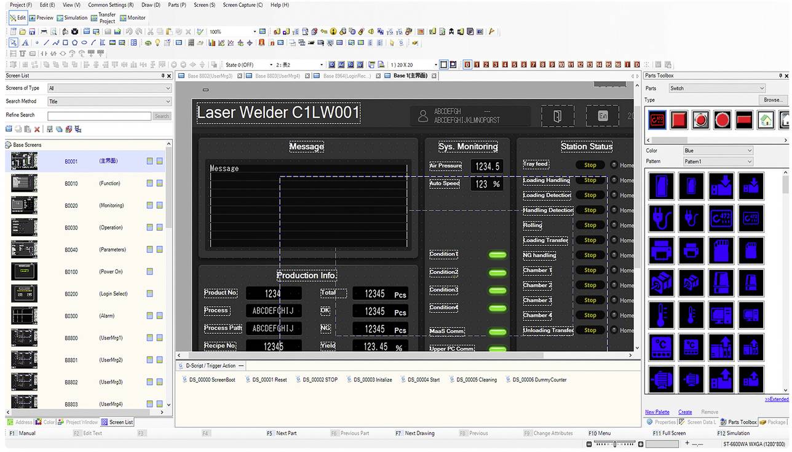This screenshot has height=452, width=792.
Task: Select the red square switch shape
Action: pos(679,119)
